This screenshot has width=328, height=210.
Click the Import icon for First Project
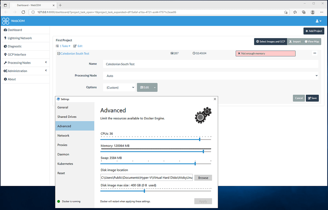(291, 41)
